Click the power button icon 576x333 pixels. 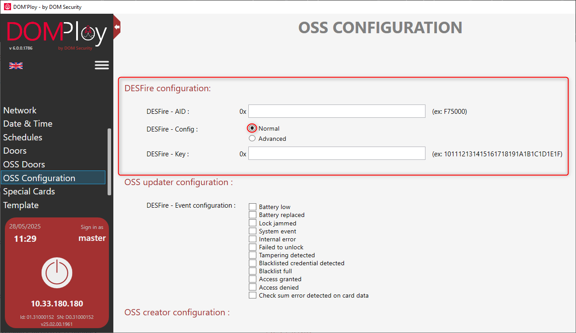pyautogui.click(x=57, y=273)
